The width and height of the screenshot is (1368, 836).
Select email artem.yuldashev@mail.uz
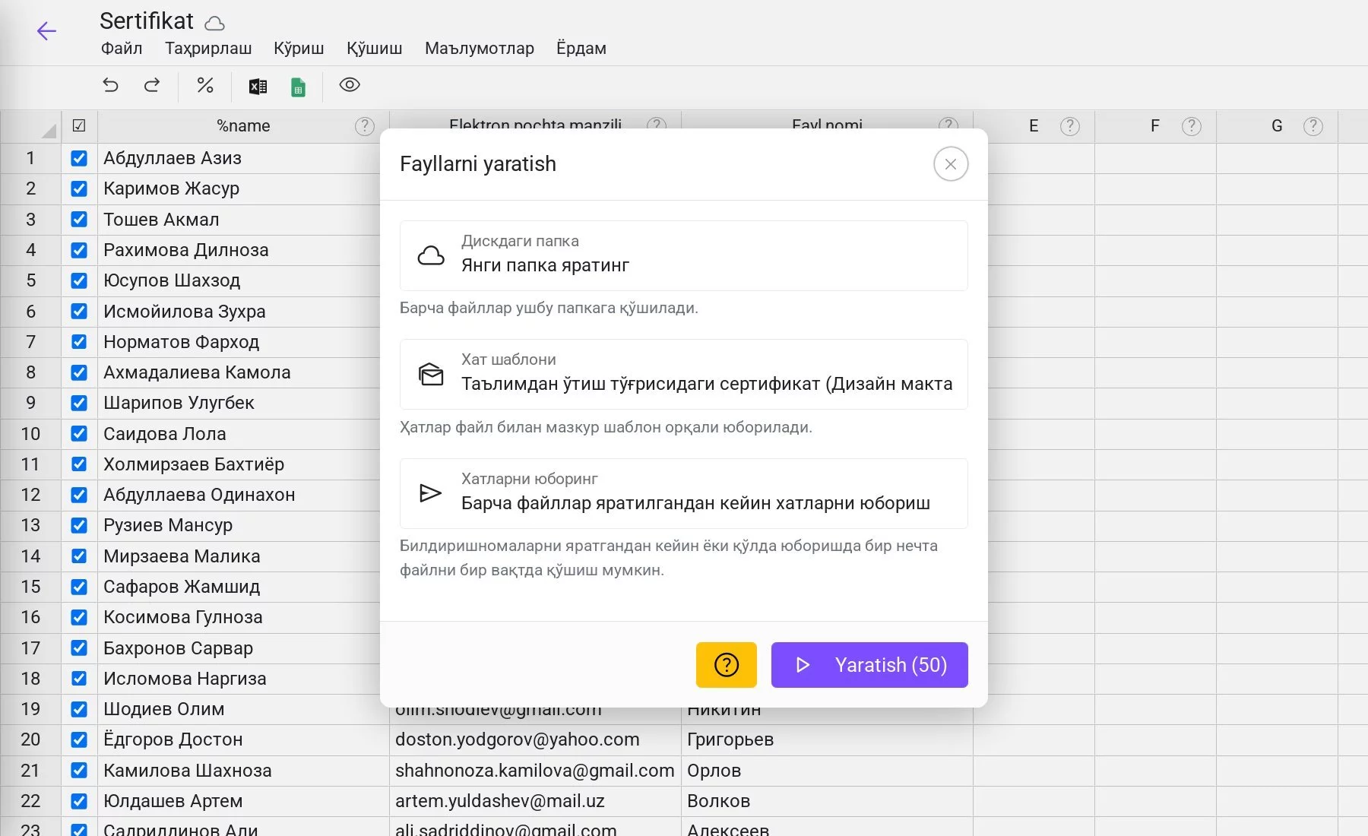(x=535, y=801)
